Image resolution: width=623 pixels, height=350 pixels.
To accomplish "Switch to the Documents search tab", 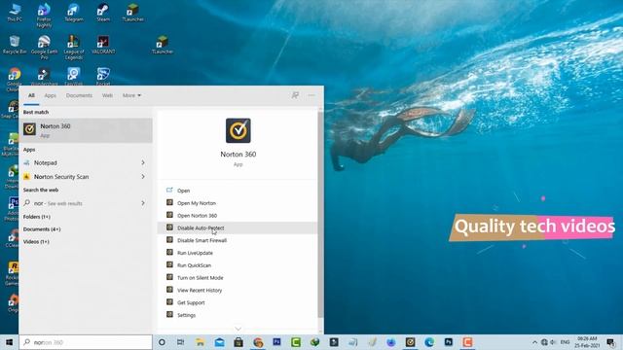I will click(x=79, y=95).
